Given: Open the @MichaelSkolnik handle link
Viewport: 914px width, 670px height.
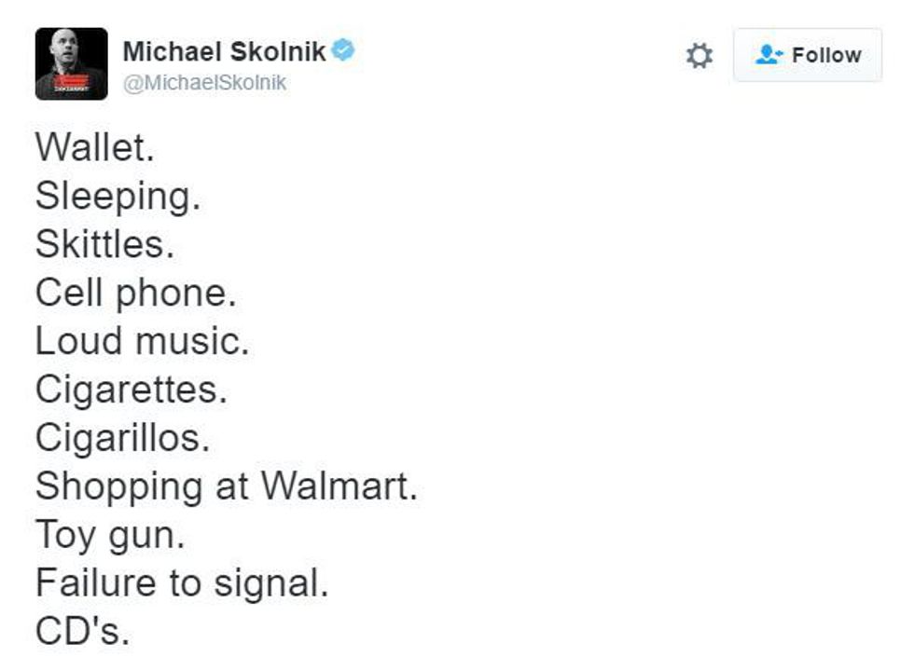Looking at the screenshot, I should point(204,83).
